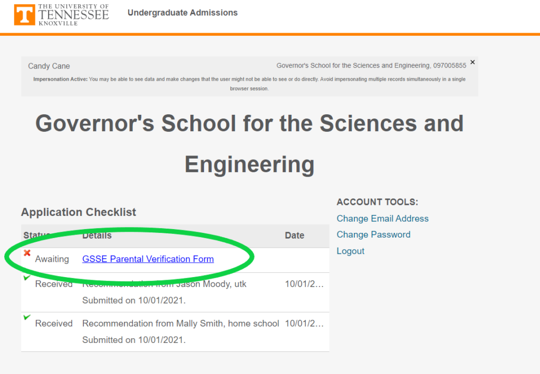Screen dimensions: 540x374
Task: Open Change Password
Action: pos(373,234)
